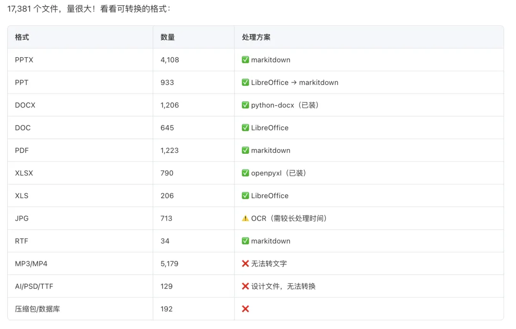Click the red cross in AI/PSD/TTF row

[245, 286]
